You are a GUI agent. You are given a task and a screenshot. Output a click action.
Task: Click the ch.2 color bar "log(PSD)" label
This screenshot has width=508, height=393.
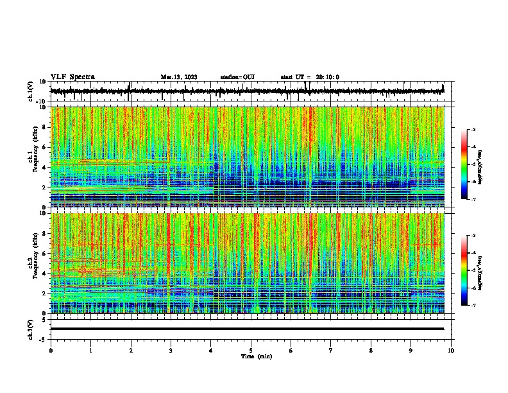[480, 273]
